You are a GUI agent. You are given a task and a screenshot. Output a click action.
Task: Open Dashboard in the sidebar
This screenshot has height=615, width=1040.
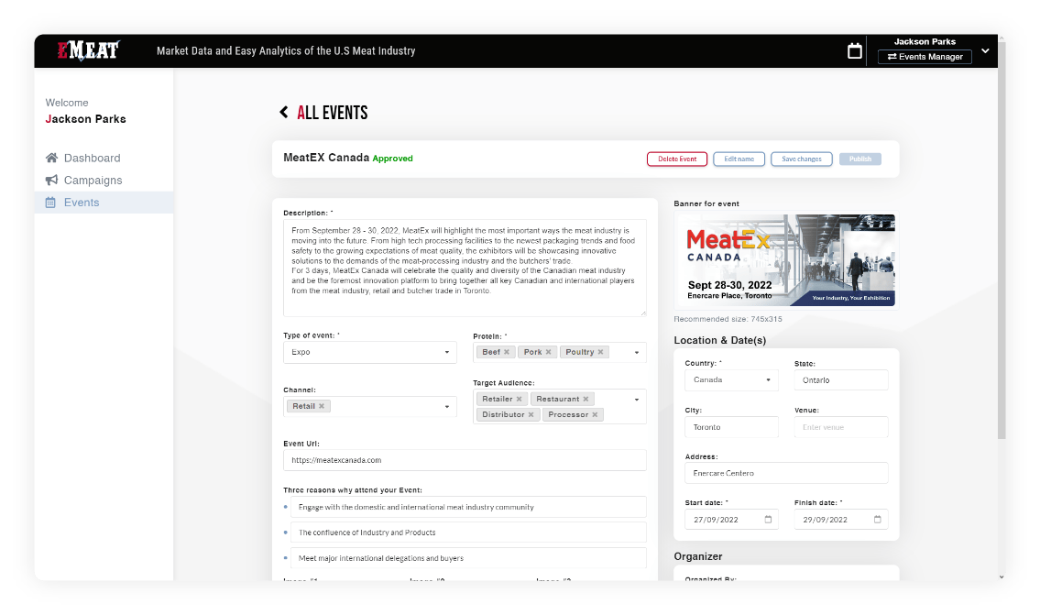[92, 158]
